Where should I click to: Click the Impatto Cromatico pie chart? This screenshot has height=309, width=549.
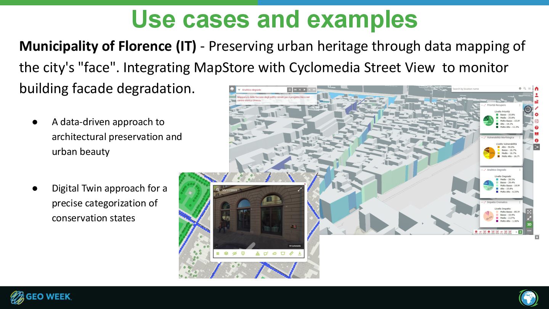[x=488, y=216]
